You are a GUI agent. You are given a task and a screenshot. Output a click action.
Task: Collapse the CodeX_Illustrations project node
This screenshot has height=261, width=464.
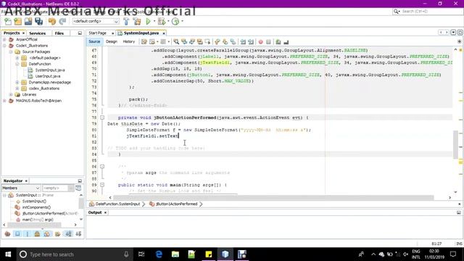pos(4,46)
